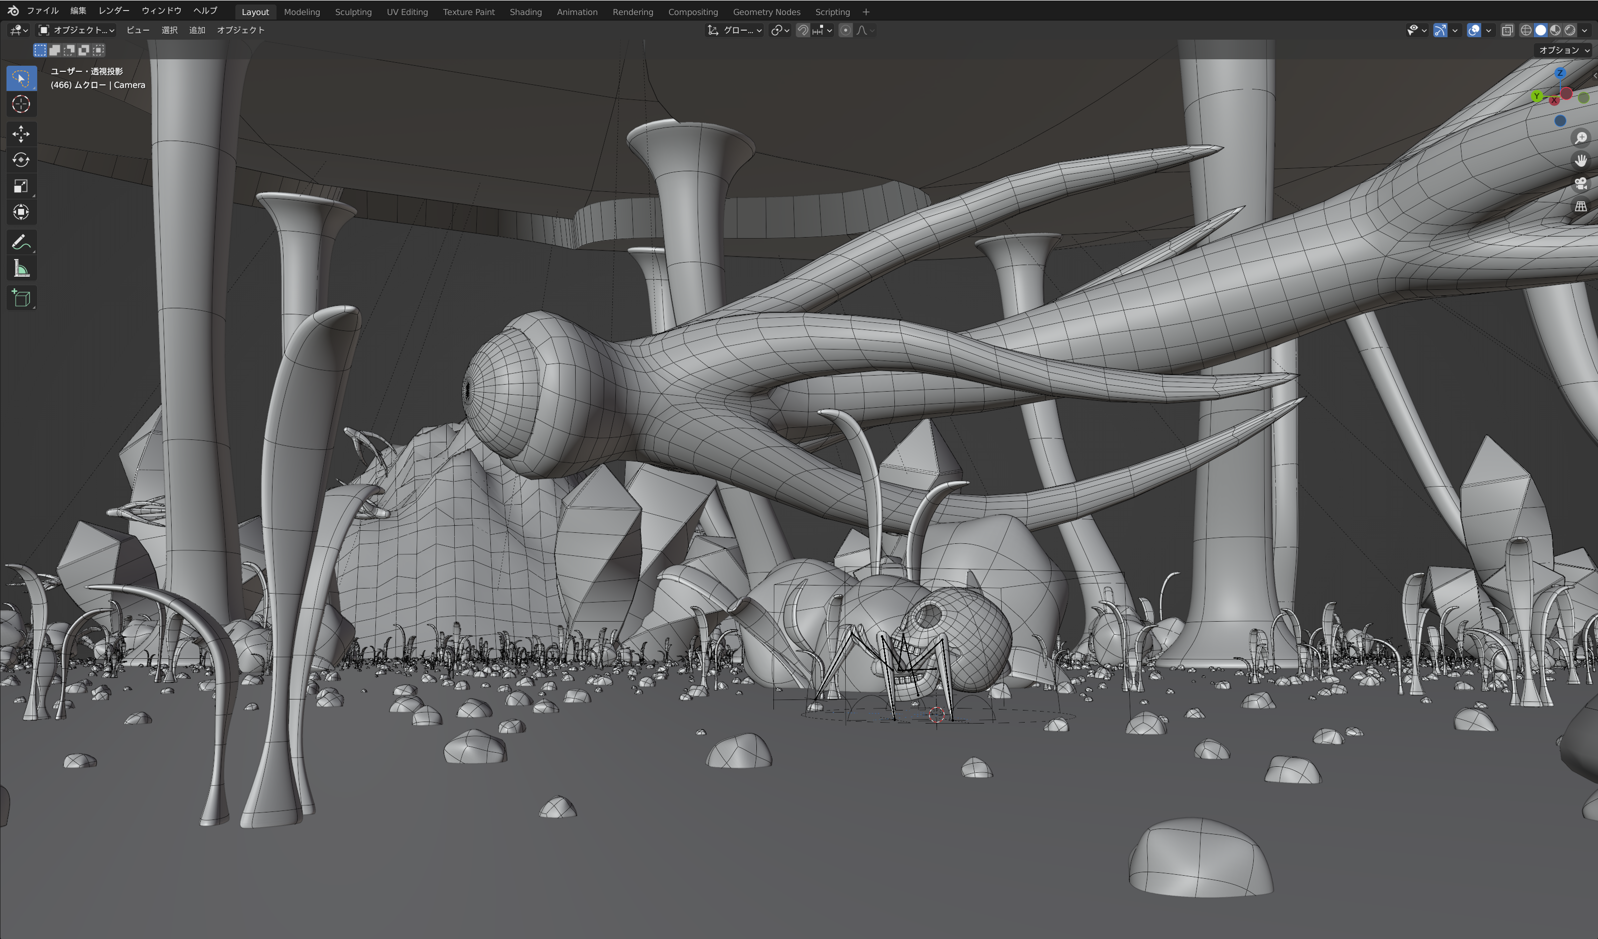Choose the Add Cube tool
Image resolution: width=1598 pixels, height=939 pixels.
tap(21, 298)
